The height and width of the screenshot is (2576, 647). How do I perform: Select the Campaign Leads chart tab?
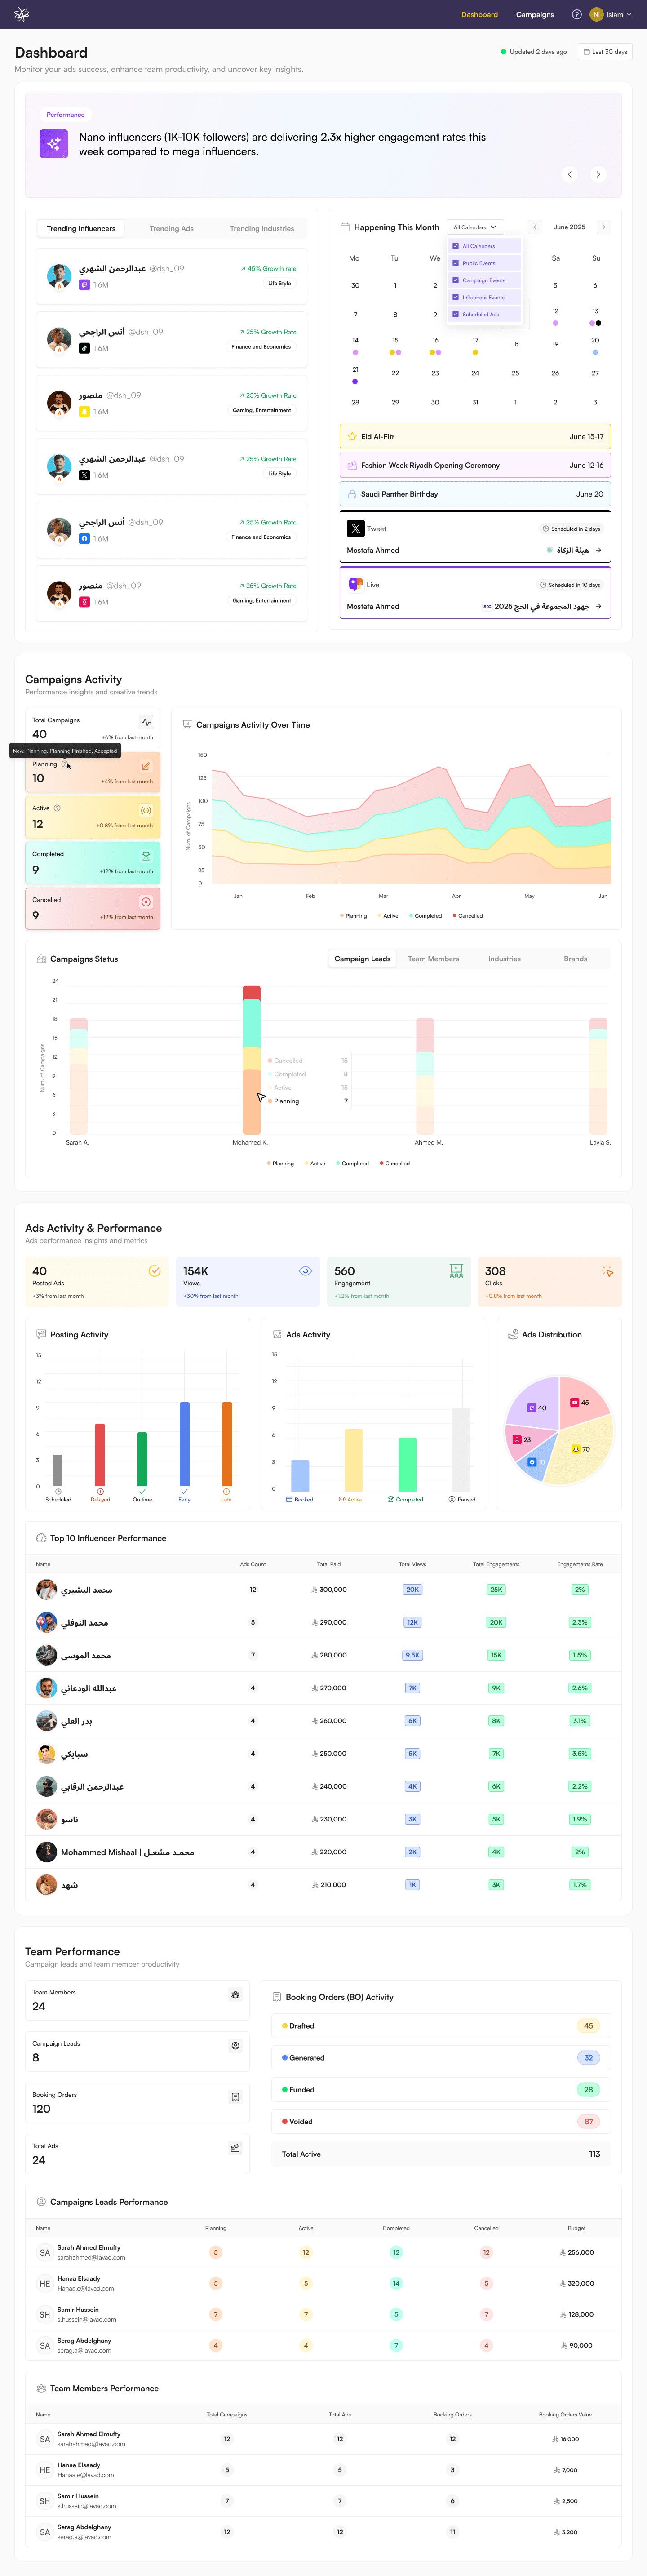tap(362, 959)
